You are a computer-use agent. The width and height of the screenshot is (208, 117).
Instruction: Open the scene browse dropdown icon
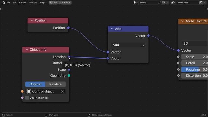136,3
